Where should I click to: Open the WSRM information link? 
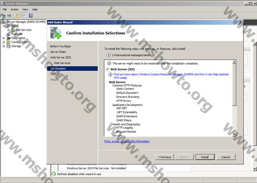[171, 76]
